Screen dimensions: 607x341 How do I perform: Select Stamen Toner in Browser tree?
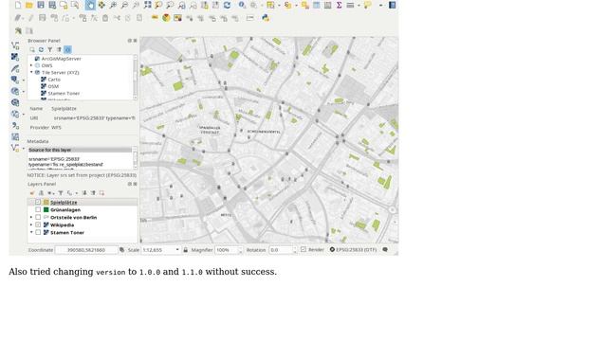[64, 93]
